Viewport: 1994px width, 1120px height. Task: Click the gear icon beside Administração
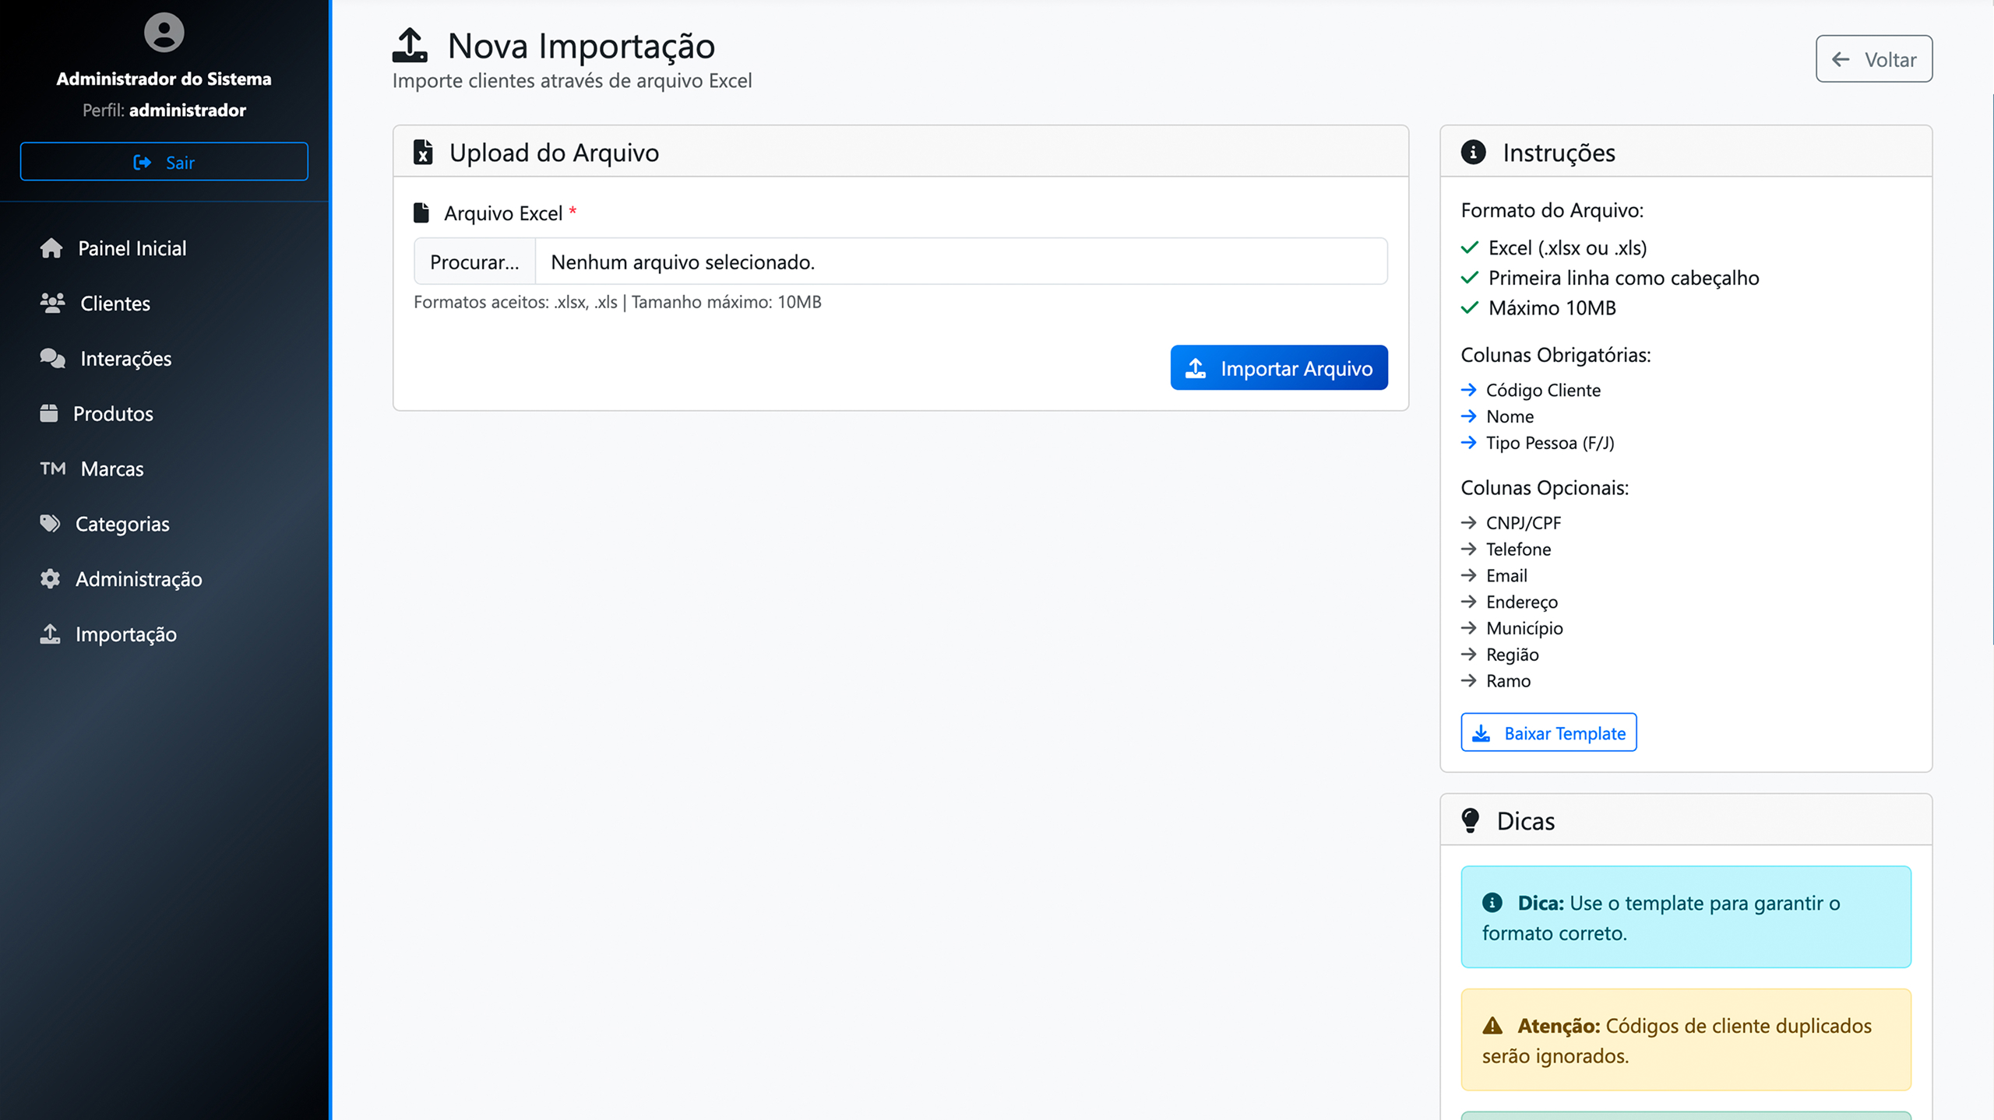50,579
